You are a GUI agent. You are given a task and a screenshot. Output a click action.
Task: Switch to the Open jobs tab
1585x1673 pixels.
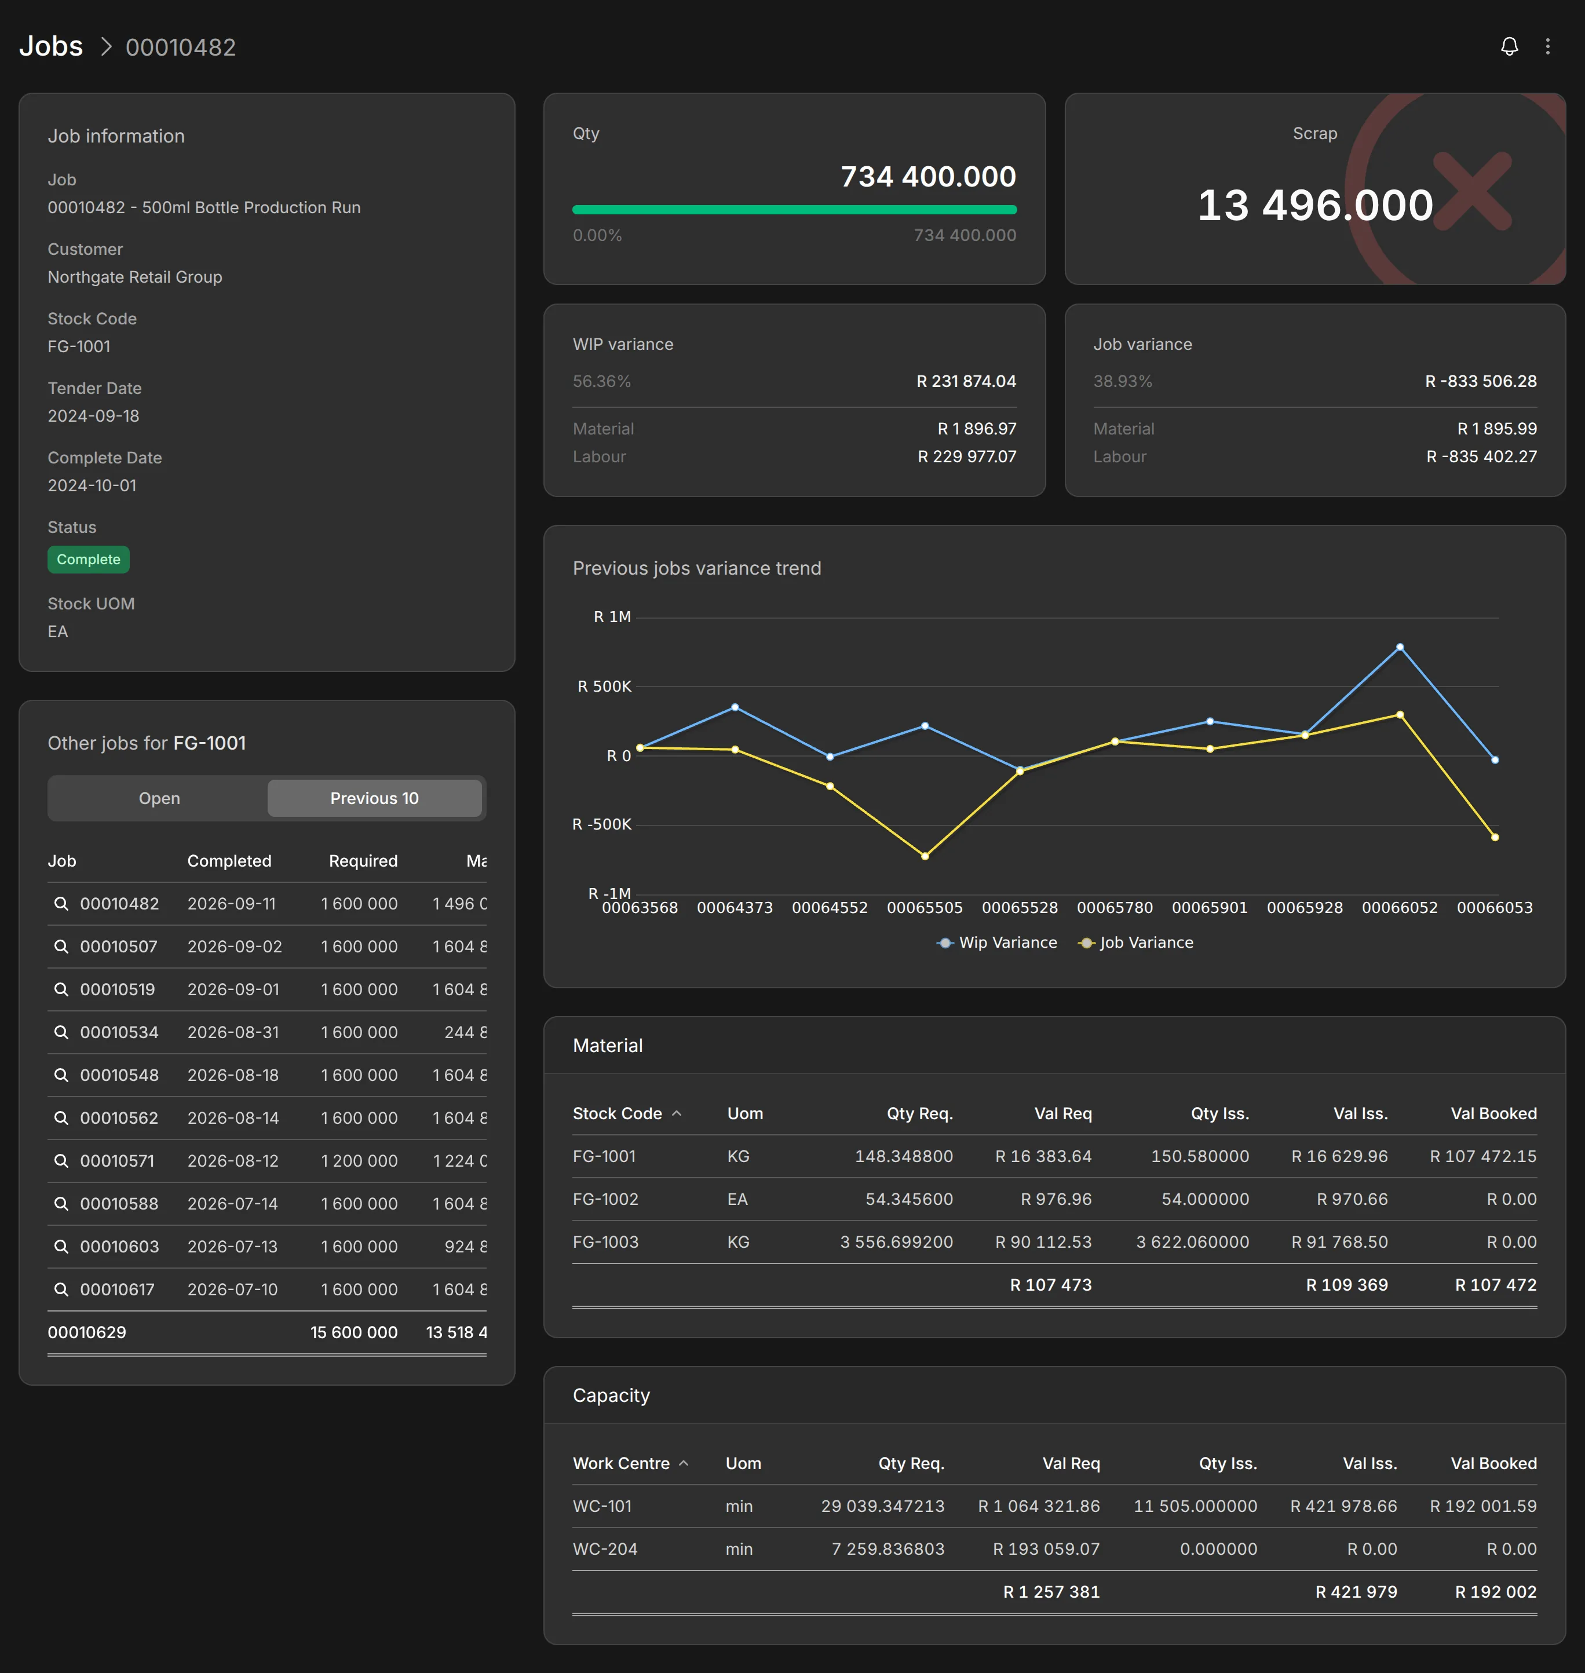pos(159,798)
